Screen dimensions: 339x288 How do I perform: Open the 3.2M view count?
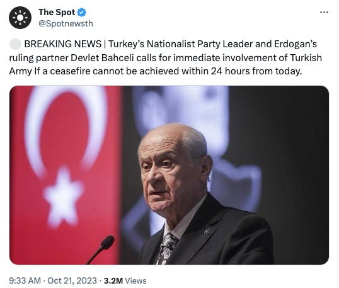point(113,280)
